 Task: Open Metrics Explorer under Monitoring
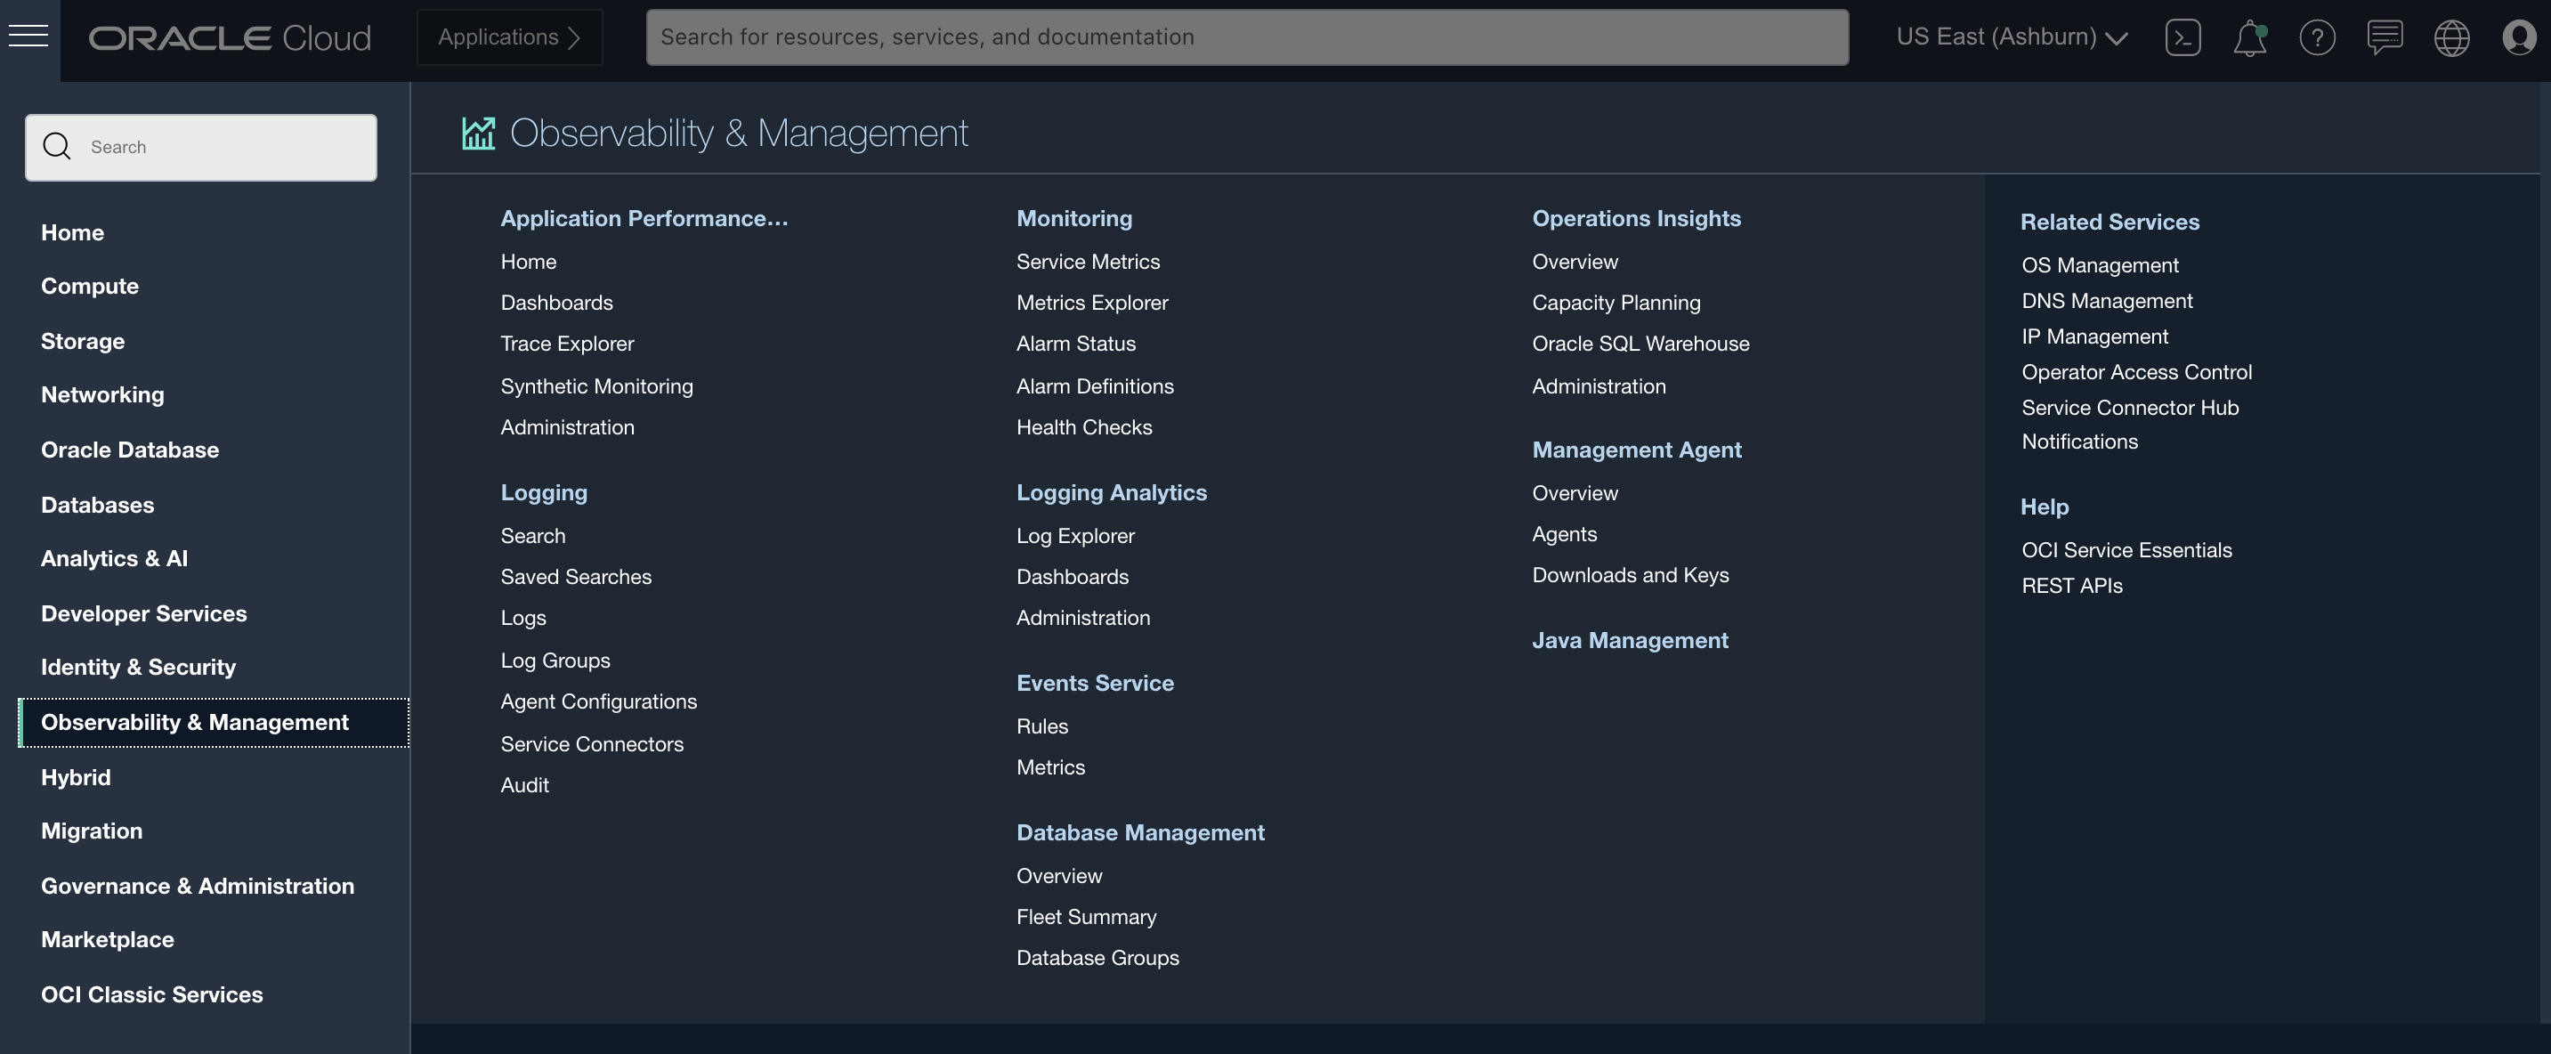[x=1091, y=302]
